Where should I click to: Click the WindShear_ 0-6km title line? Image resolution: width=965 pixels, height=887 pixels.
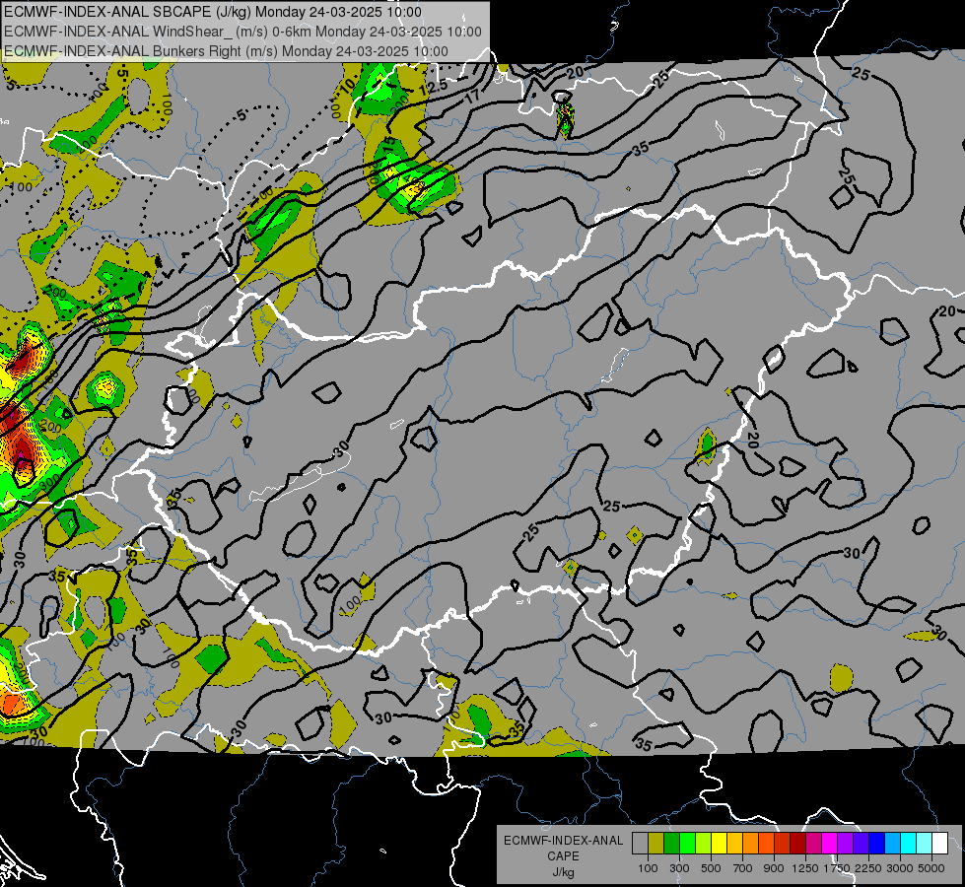pos(242,32)
